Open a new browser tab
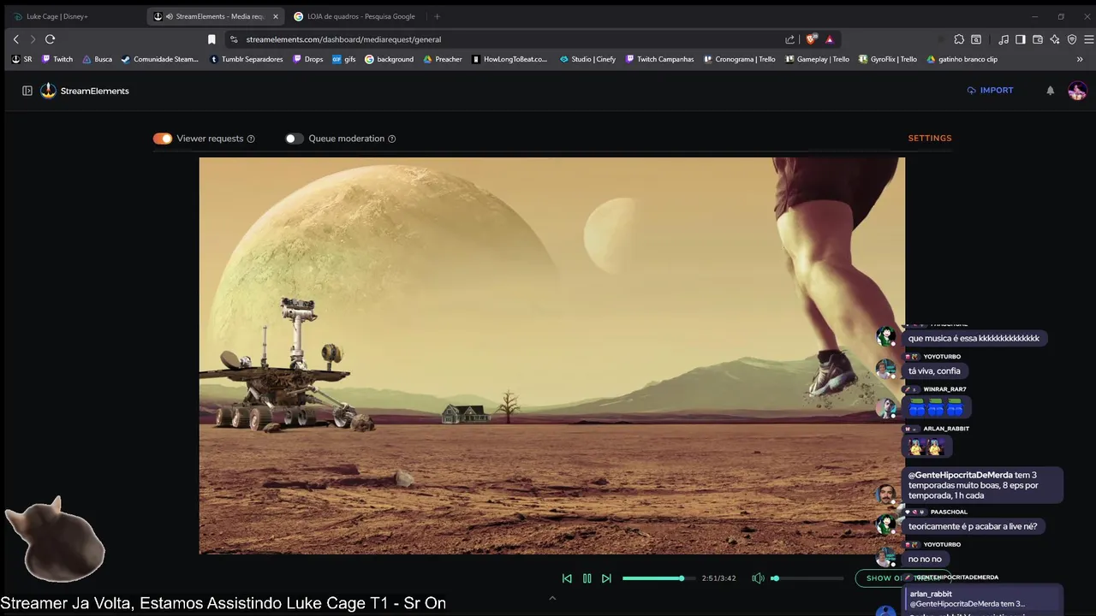 click(437, 16)
